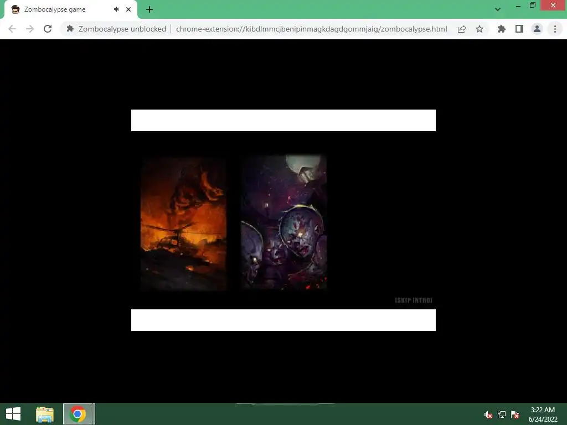Viewport: 567px width, 425px height.
Task: Restore down the Chrome window
Action: pyautogui.click(x=532, y=6)
